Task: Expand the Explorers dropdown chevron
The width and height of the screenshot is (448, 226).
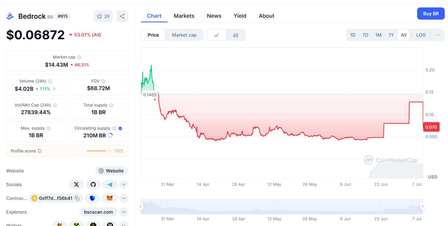Action: tap(124, 212)
